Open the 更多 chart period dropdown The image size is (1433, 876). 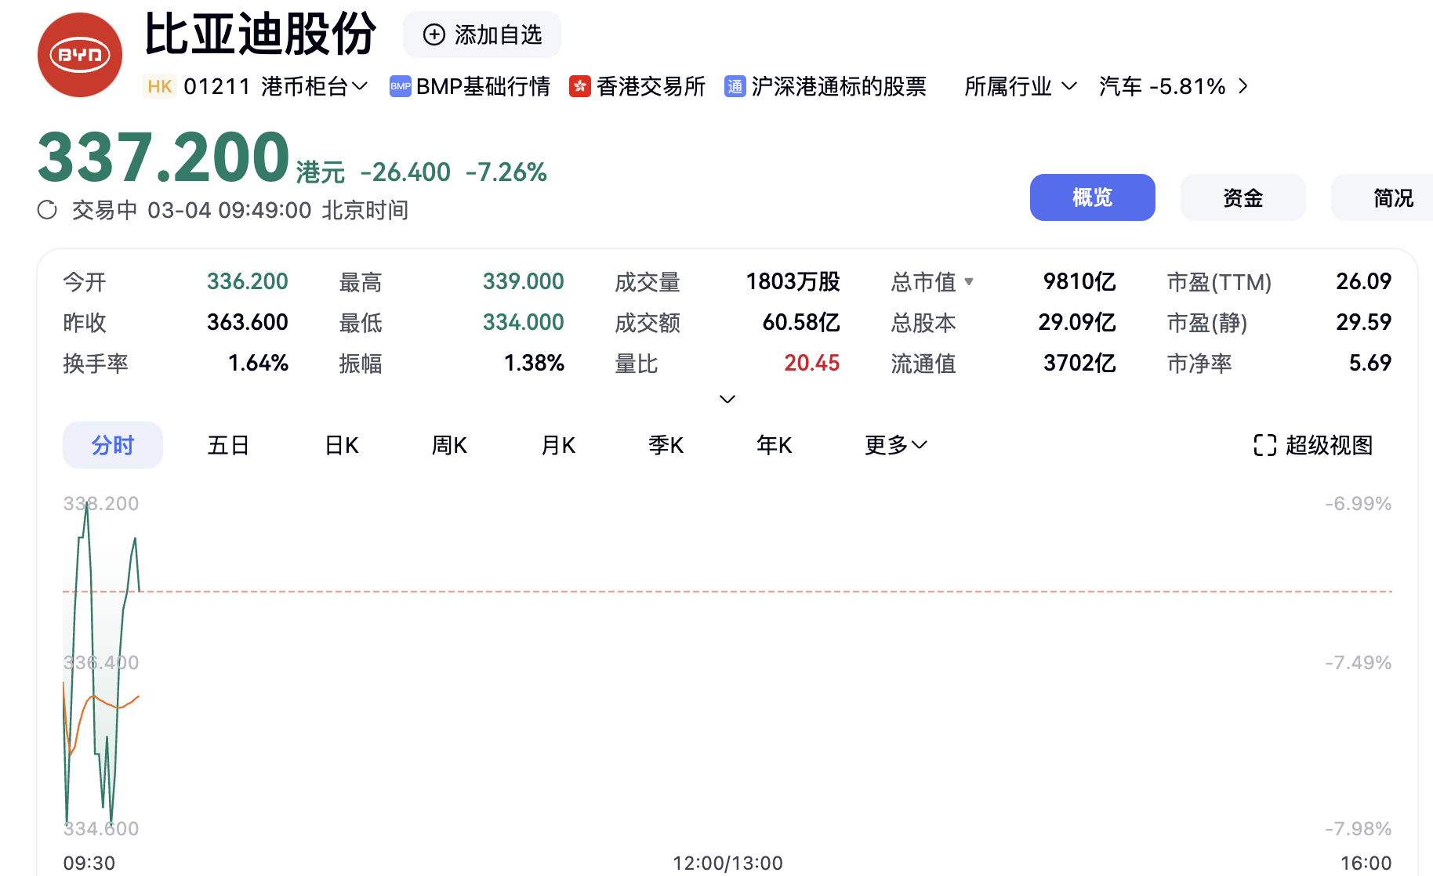(896, 445)
